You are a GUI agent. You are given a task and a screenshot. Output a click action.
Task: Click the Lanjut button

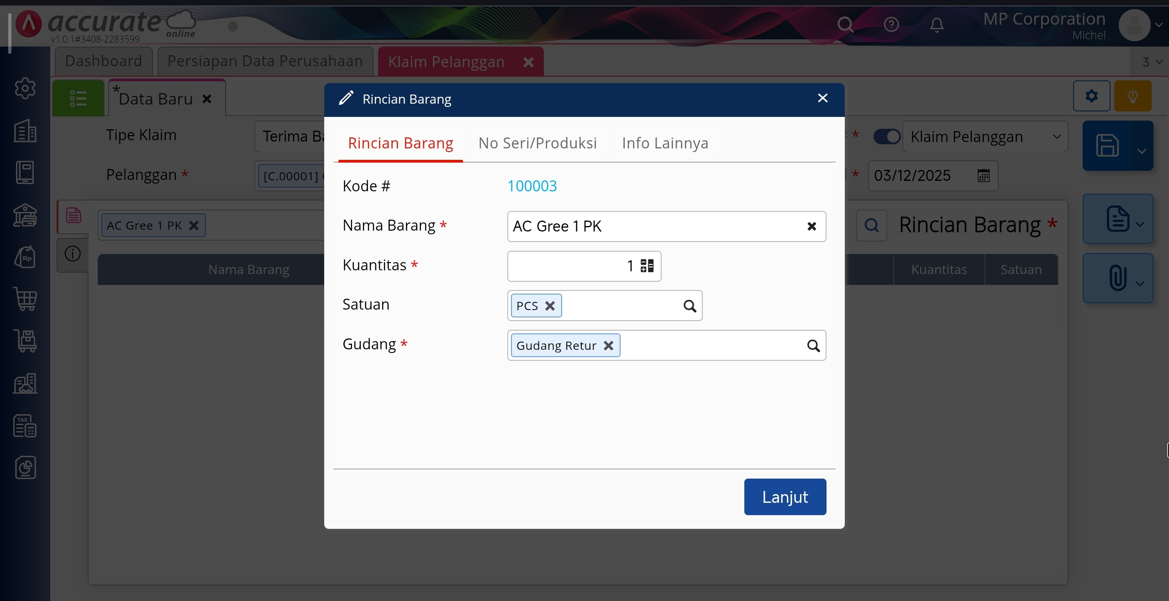[x=785, y=497]
